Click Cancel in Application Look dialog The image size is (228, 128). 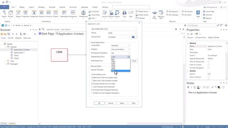click(111, 103)
